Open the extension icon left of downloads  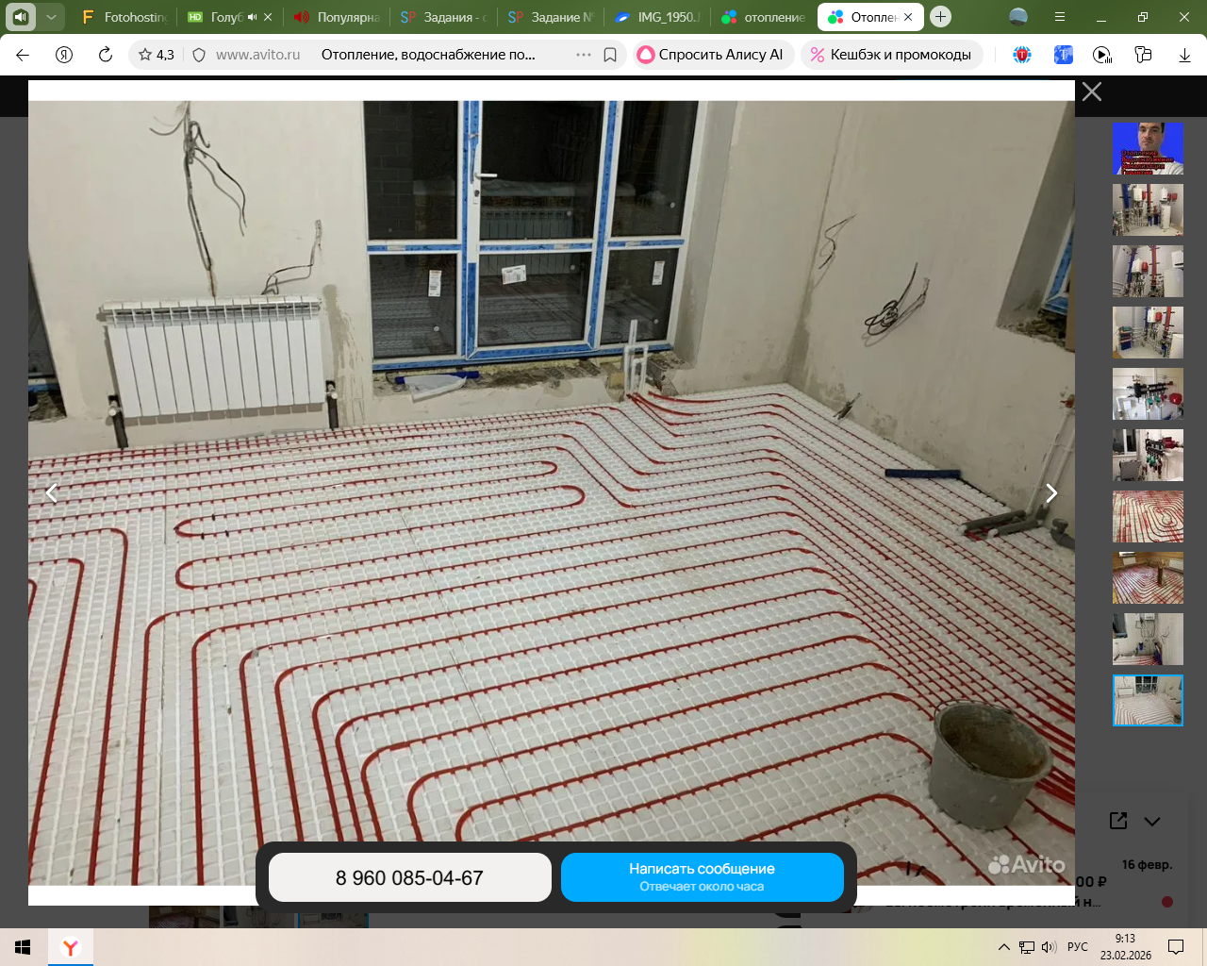1143,55
